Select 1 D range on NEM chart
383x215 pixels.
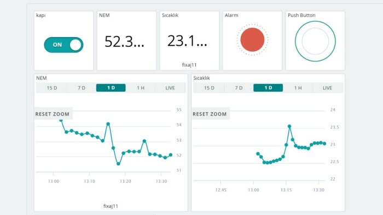[111, 88]
